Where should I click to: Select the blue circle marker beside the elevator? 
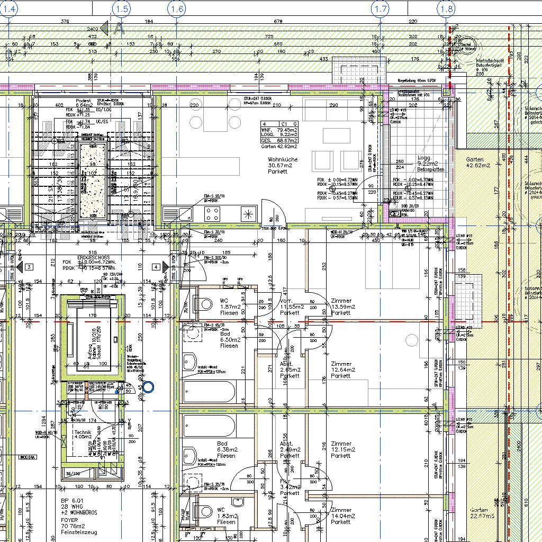(x=148, y=387)
